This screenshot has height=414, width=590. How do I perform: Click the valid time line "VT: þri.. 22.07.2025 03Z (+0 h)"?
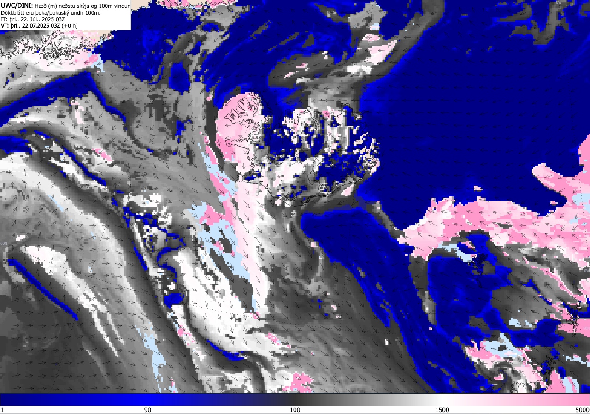click(39, 25)
